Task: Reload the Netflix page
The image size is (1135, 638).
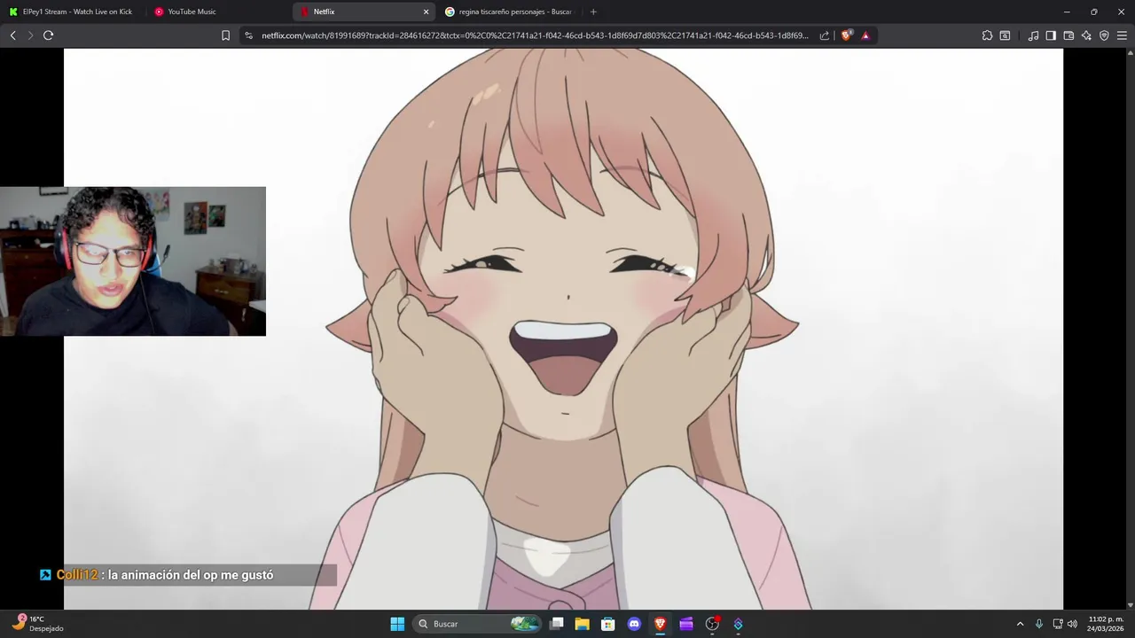Action: pyautogui.click(x=49, y=35)
